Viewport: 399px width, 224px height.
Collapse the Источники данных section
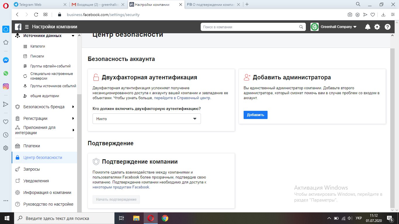pyautogui.click(x=73, y=36)
